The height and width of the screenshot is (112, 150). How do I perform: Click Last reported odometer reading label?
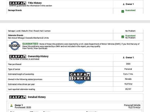22,89
